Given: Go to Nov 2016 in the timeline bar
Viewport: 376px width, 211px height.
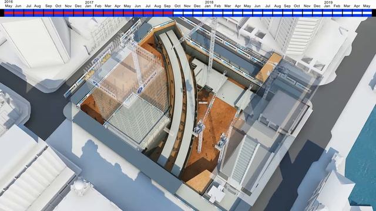Looking at the screenshot, I should point(69,13).
